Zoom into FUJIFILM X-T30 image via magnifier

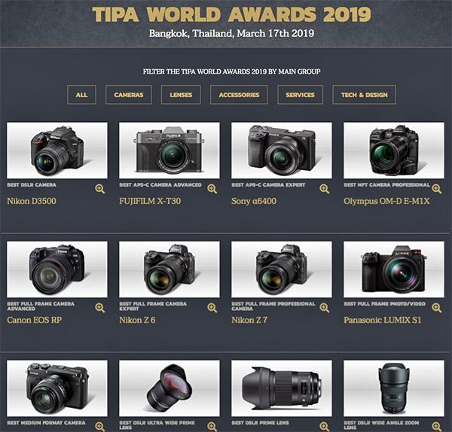tap(212, 189)
